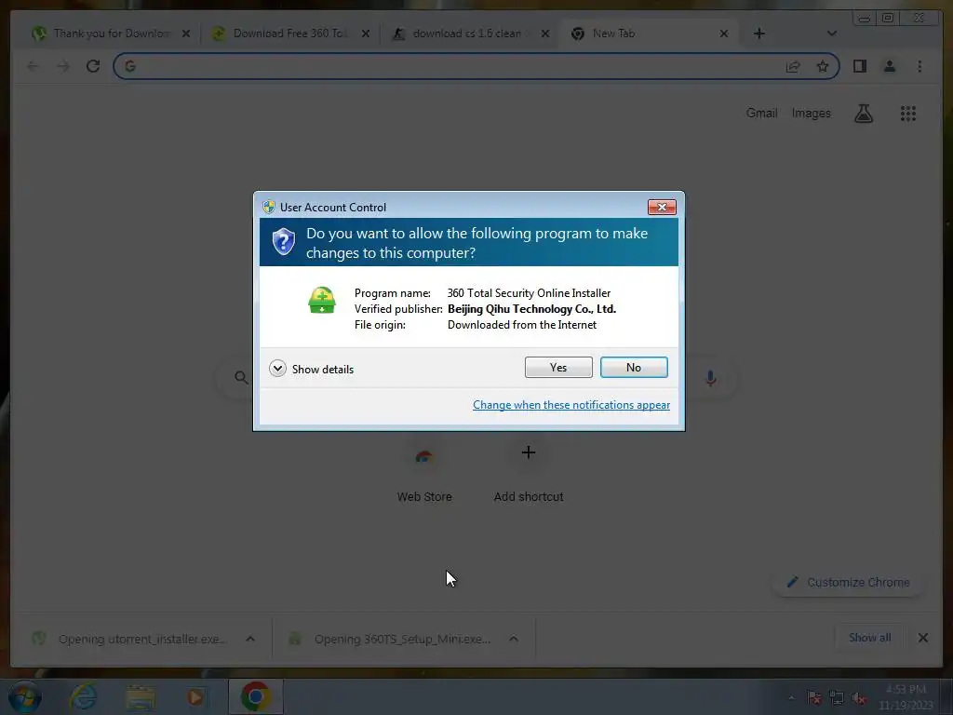The height and width of the screenshot is (715, 953).
Task: Reload the Chrome page
Action: [93, 66]
